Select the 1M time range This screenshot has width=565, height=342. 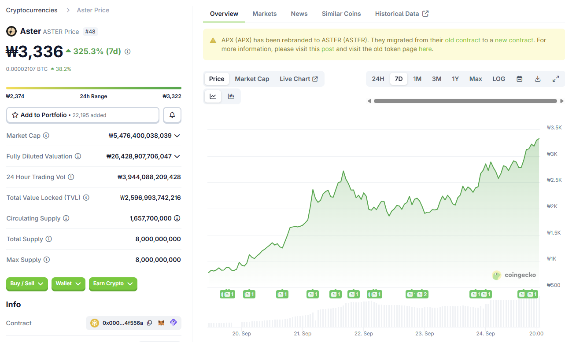pos(417,79)
